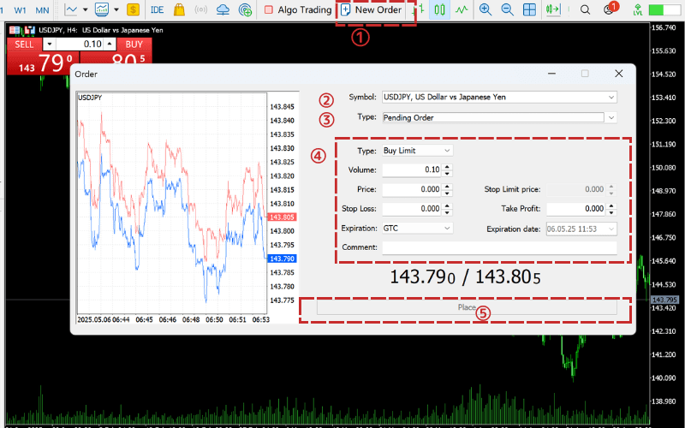Image resolution: width=685 pixels, height=428 pixels.
Task: Open the Market shopping bag icon
Action: point(179,10)
